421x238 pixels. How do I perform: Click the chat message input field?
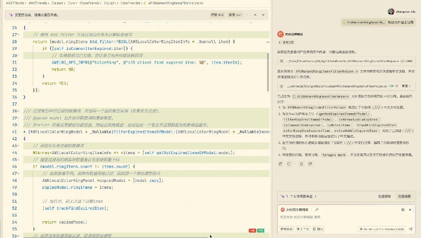tap(343, 217)
